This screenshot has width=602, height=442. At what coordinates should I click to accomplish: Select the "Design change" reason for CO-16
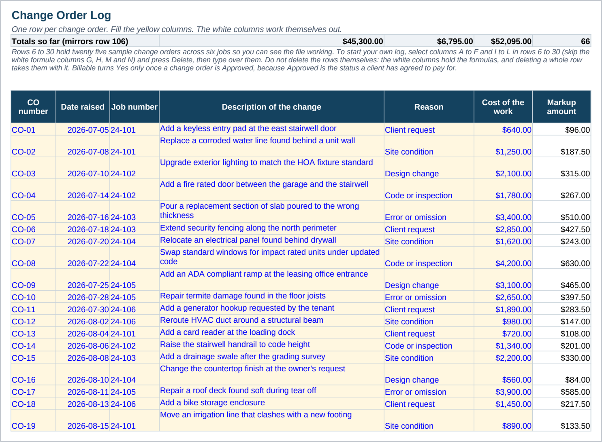tap(429, 374)
